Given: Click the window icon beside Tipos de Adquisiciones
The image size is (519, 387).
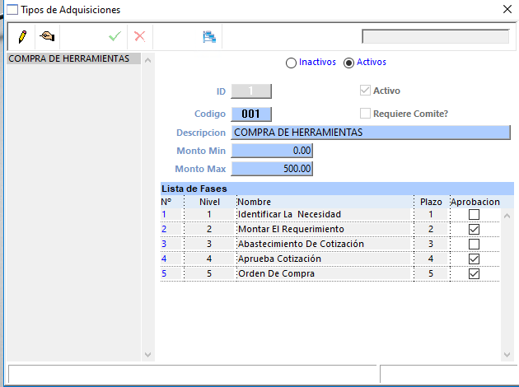Looking at the screenshot, I should coord(12,10).
